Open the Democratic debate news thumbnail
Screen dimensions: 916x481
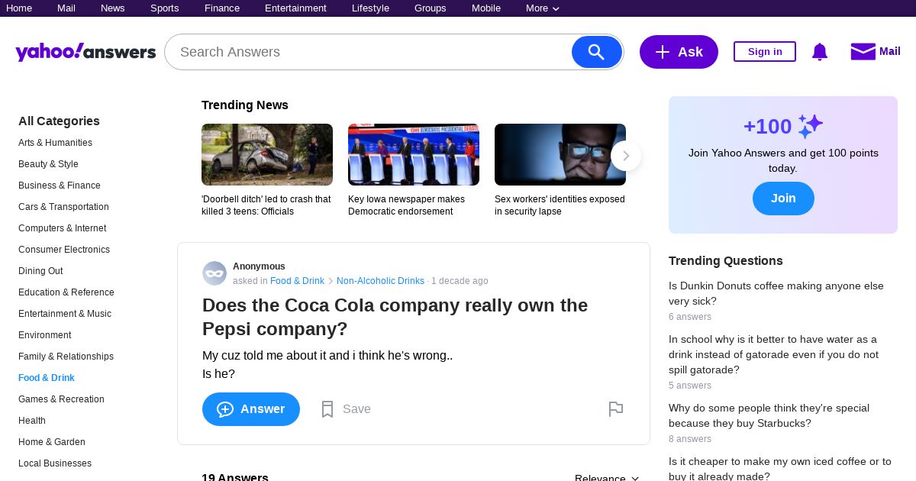(x=414, y=154)
